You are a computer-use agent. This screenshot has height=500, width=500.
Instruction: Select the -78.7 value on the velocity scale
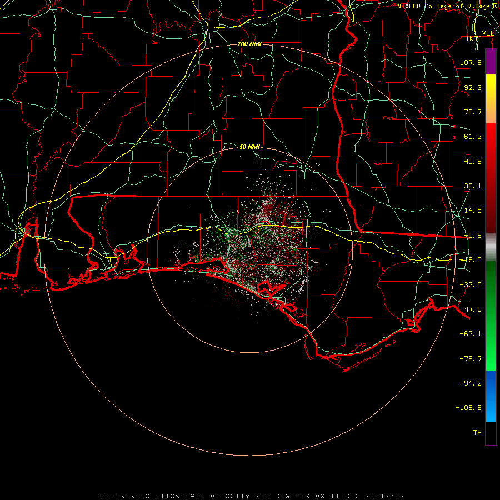pyautogui.click(x=471, y=359)
